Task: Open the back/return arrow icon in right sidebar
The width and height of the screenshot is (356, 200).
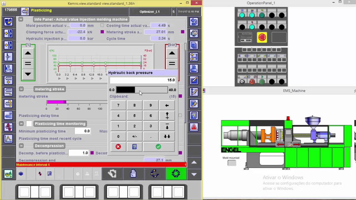Action: pos(194,21)
